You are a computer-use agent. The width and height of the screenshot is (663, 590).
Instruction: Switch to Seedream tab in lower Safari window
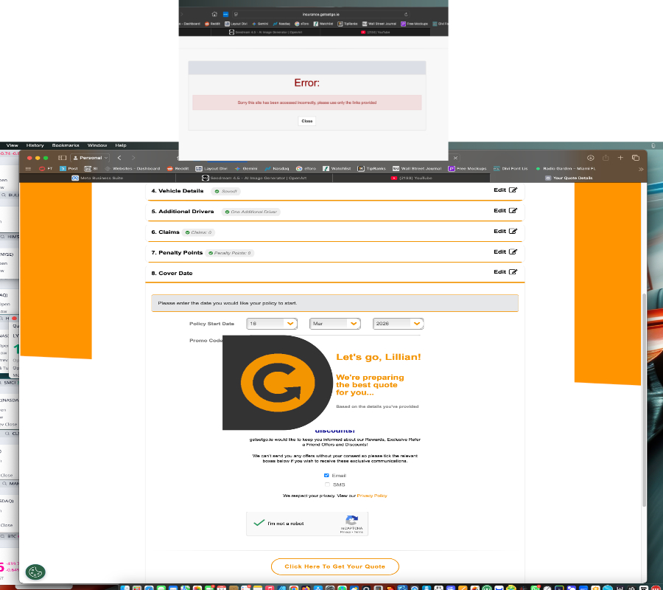point(254,178)
